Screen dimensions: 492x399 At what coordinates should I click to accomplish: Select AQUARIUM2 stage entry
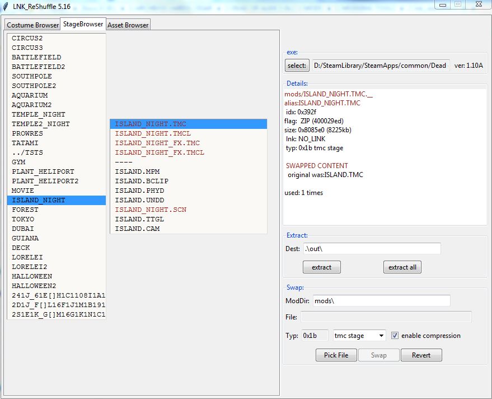[x=57, y=105]
